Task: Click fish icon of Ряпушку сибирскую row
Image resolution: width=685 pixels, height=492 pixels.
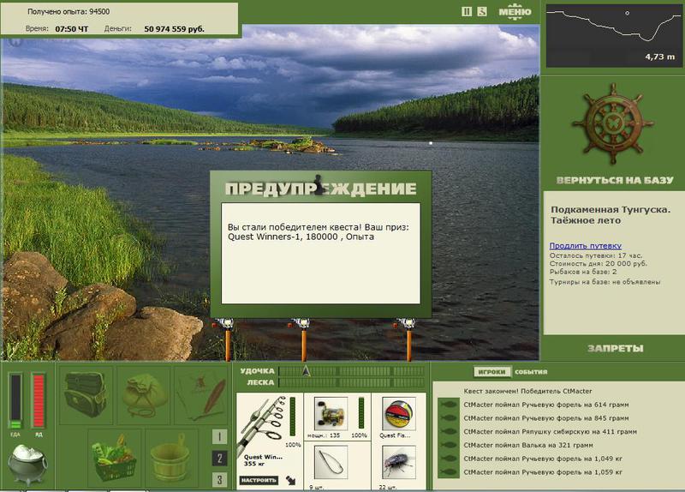Action: pos(448,432)
